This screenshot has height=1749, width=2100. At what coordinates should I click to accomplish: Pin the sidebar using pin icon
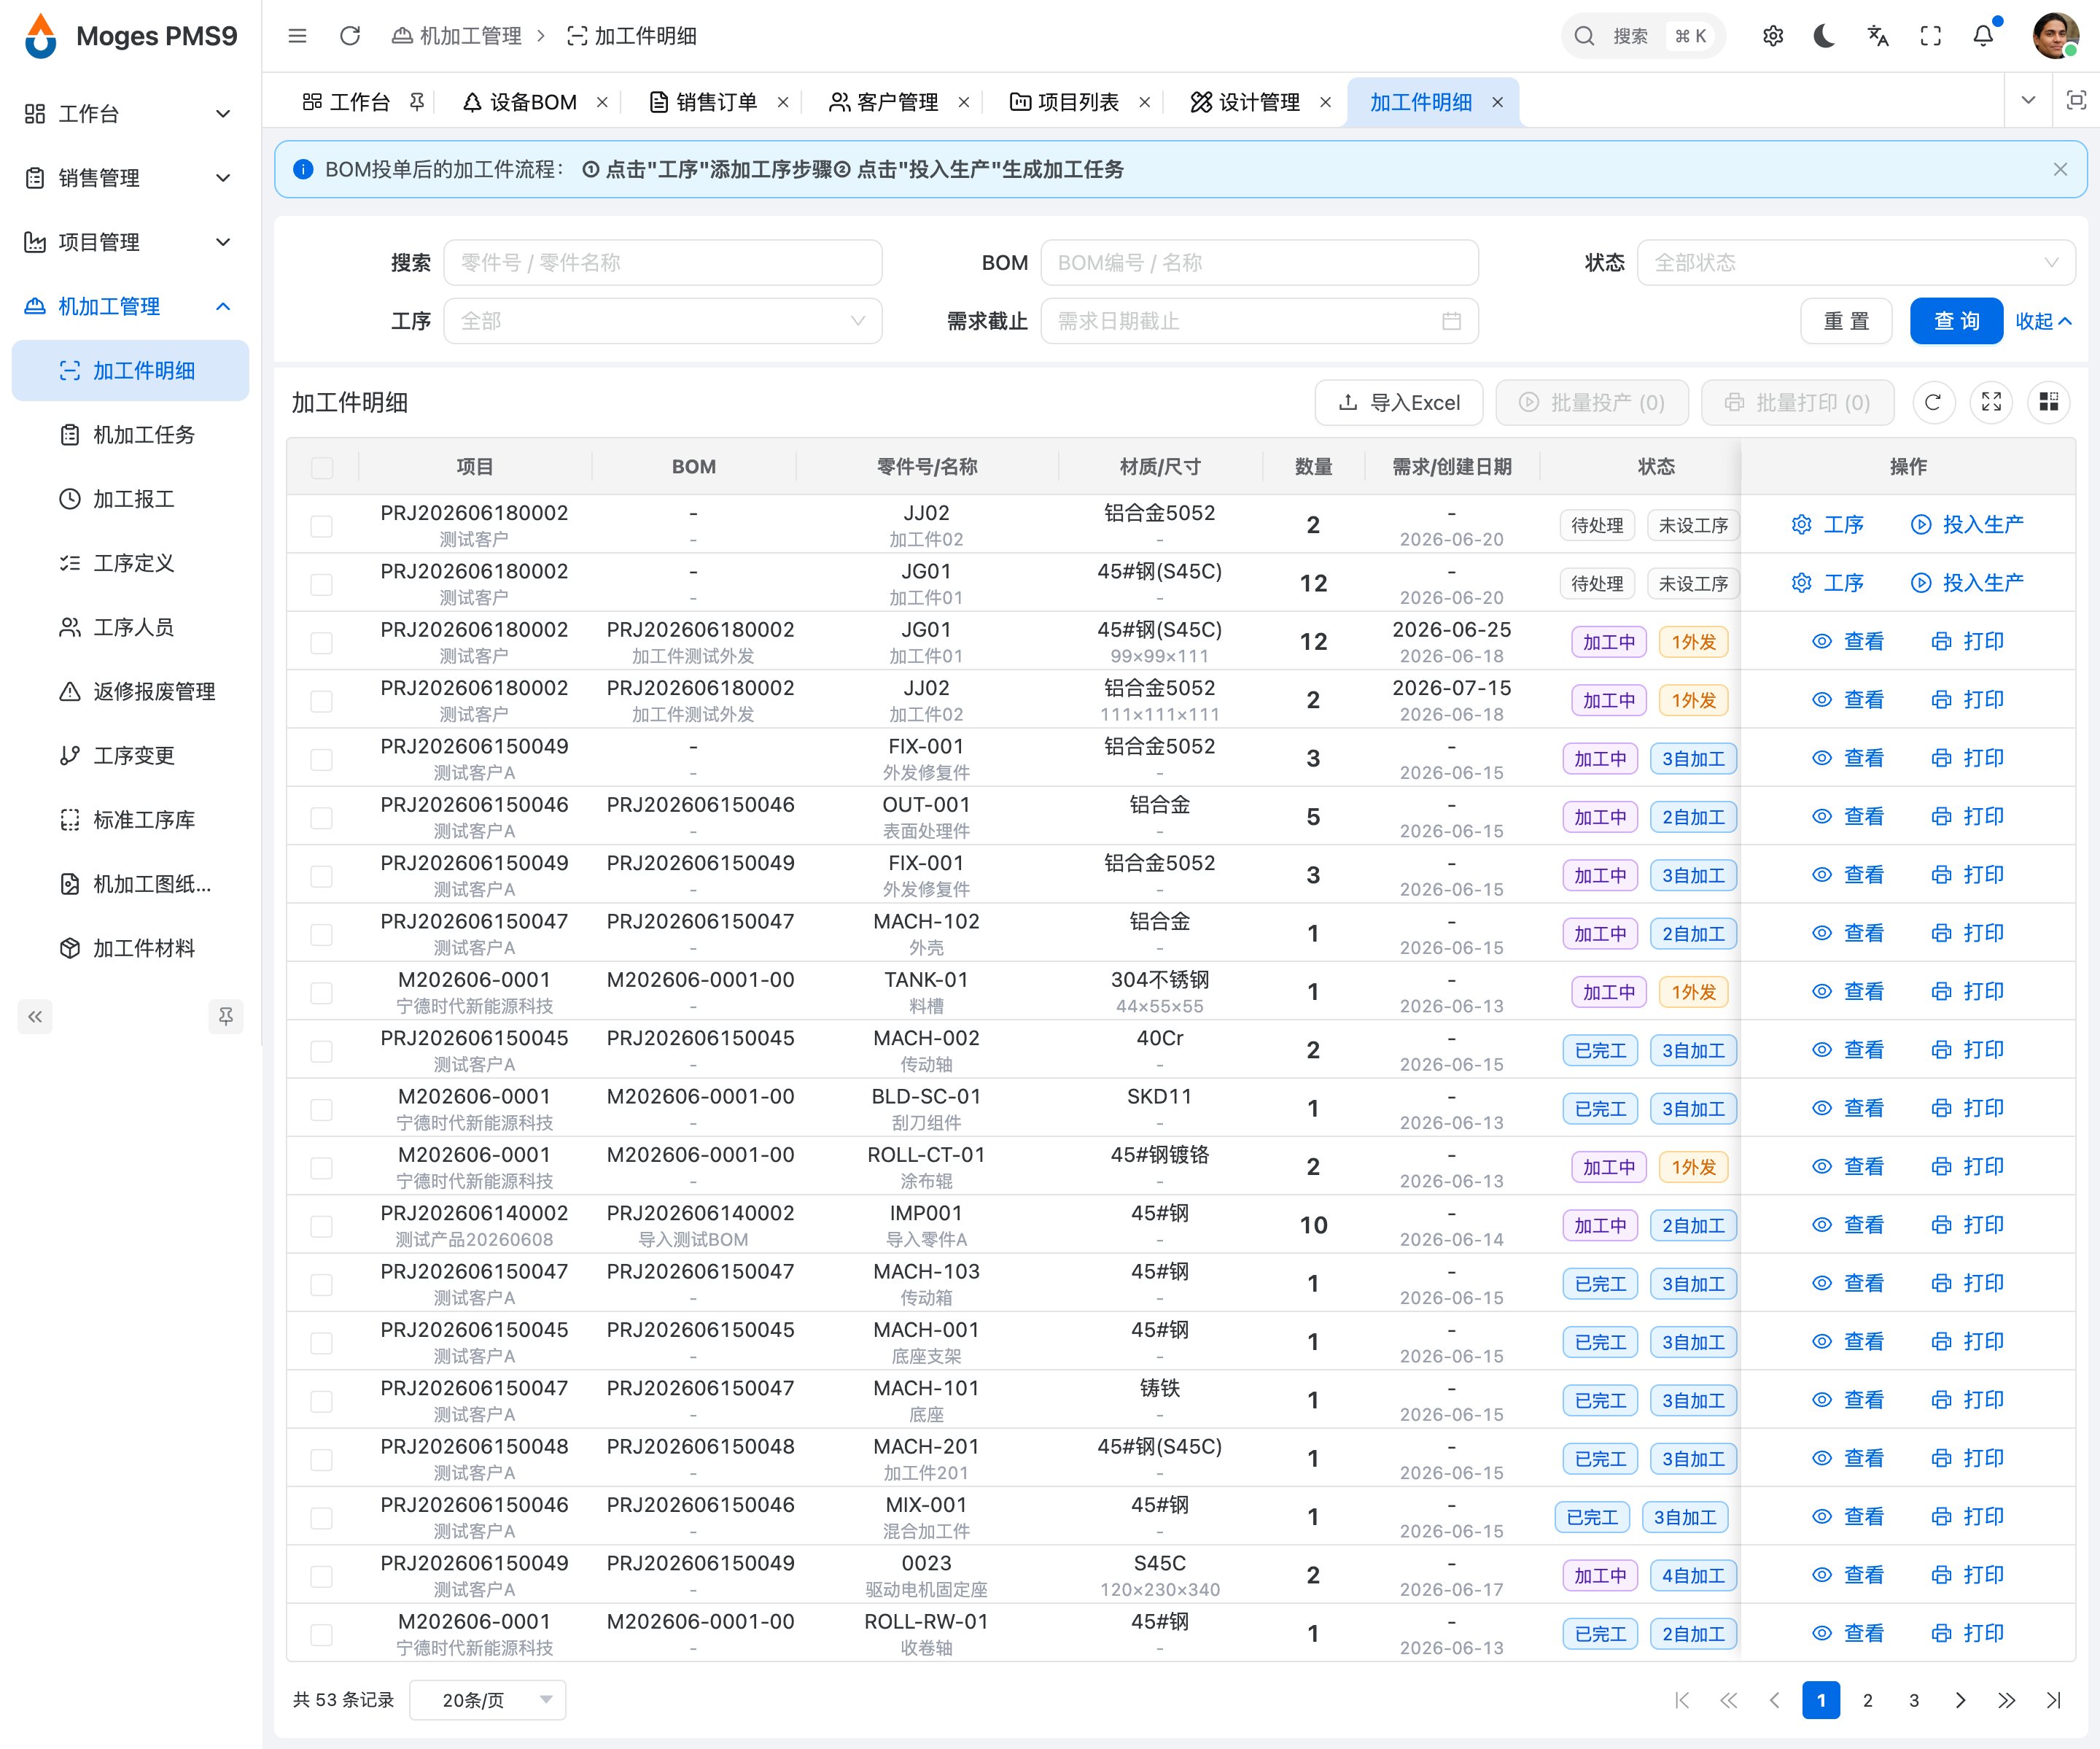click(226, 1017)
